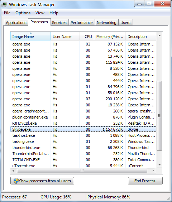172x202 pixels.
Task: Click the Plugin Contai... description cell
Action: [141, 117]
